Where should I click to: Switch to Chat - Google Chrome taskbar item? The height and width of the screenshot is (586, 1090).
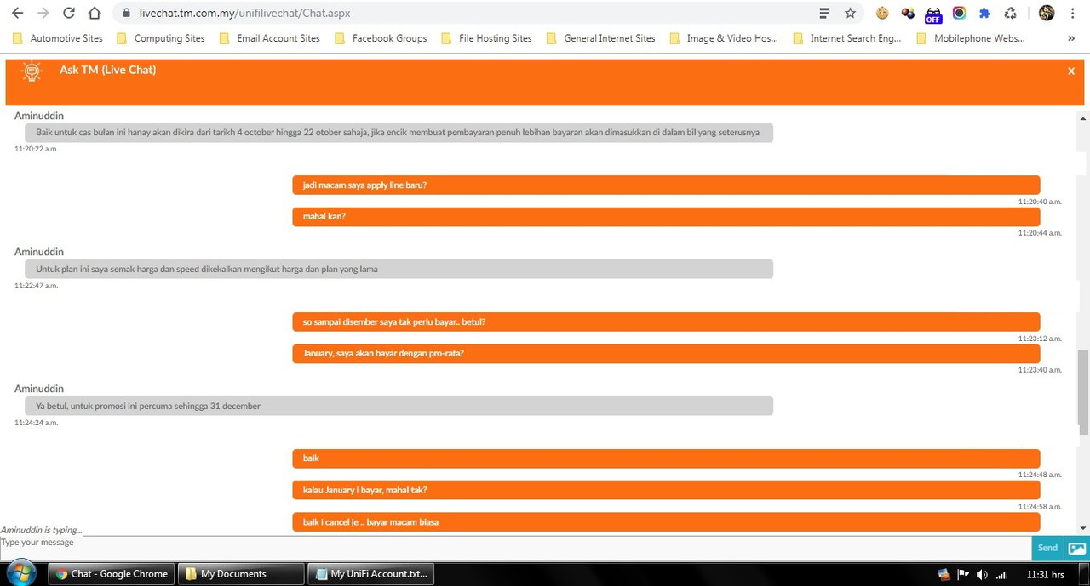[111, 574]
